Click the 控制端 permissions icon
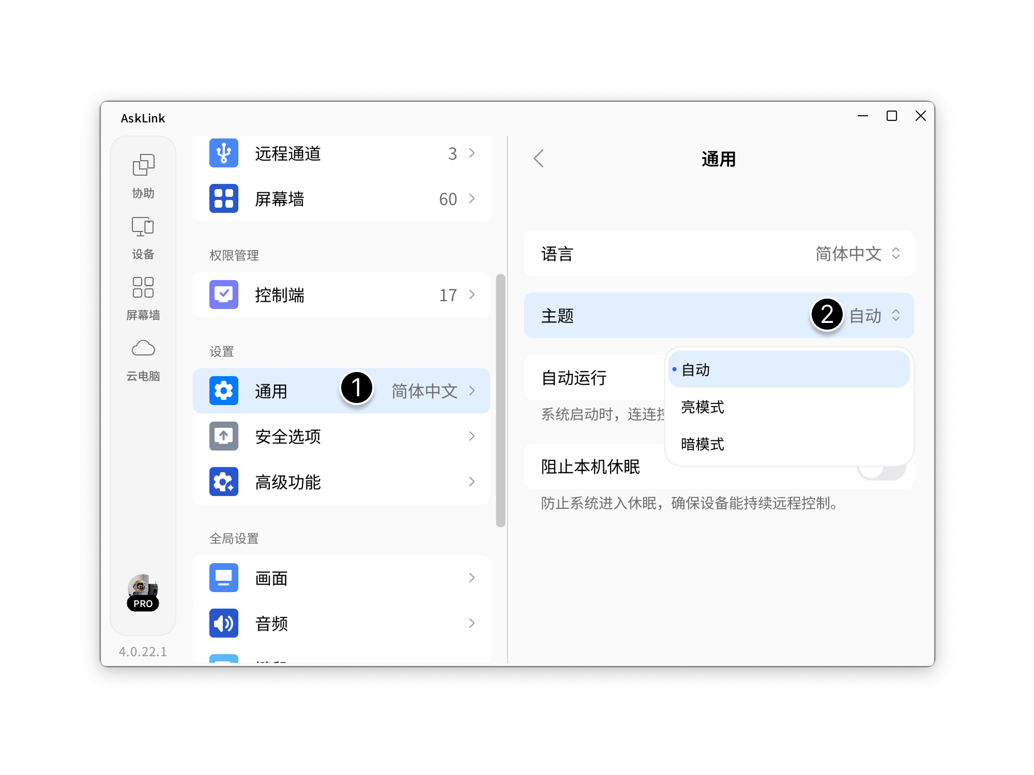Viewport: 1034px width, 775px height. (223, 295)
